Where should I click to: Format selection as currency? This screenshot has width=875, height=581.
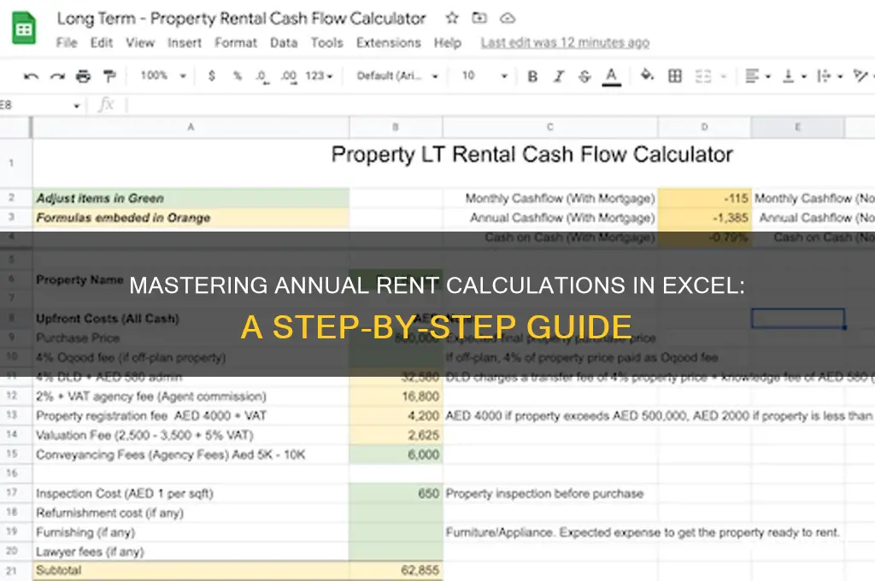click(x=212, y=75)
